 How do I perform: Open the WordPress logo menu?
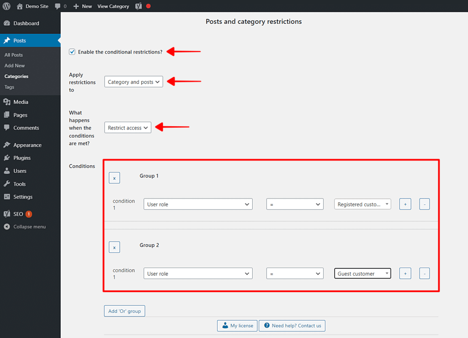[x=6, y=6]
